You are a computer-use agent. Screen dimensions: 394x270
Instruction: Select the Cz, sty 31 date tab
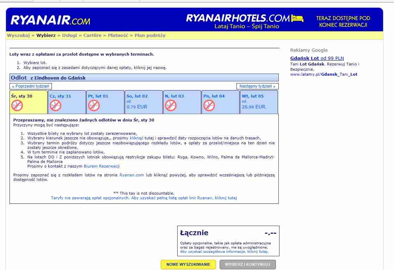(67, 102)
